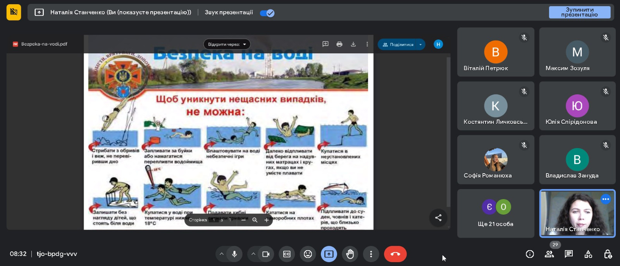Open options on Наталія Станченко tile
The width and height of the screenshot is (620, 266).
point(606,199)
